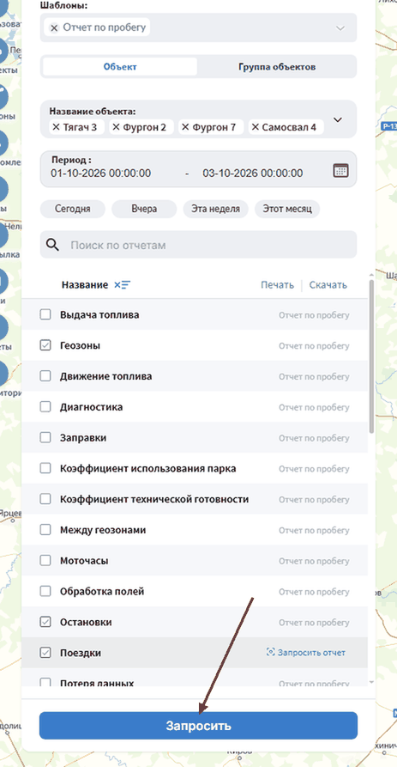Check the Движение топлива checkbox
This screenshot has width=397, height=767.
click(x=45, y=376)
